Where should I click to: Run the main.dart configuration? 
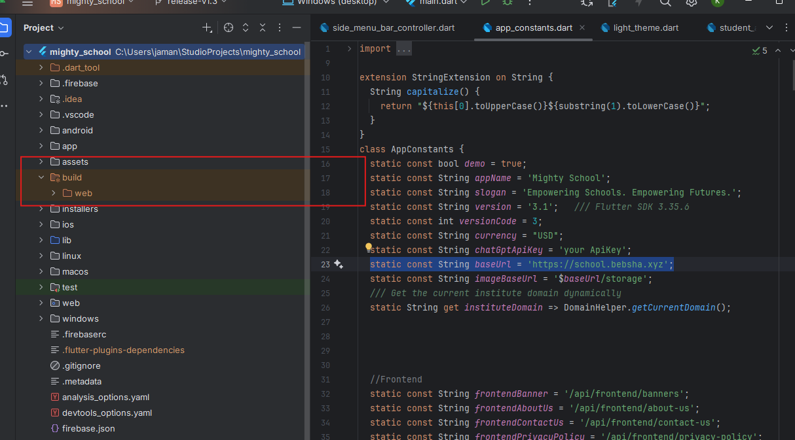pyautogui.click(x=485, y=3)
